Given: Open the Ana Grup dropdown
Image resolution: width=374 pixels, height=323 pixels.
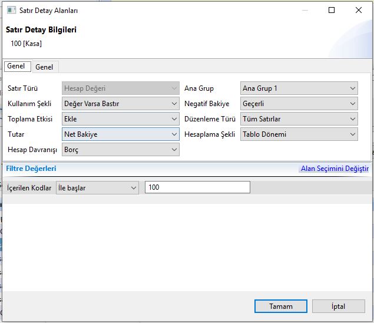Looking at the screenshot, I should point(299,88).
